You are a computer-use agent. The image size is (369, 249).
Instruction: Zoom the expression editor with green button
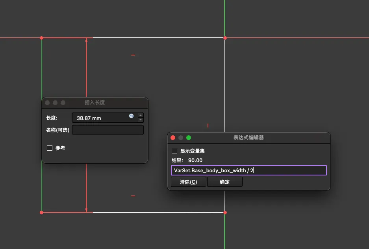tap(189, 138)
